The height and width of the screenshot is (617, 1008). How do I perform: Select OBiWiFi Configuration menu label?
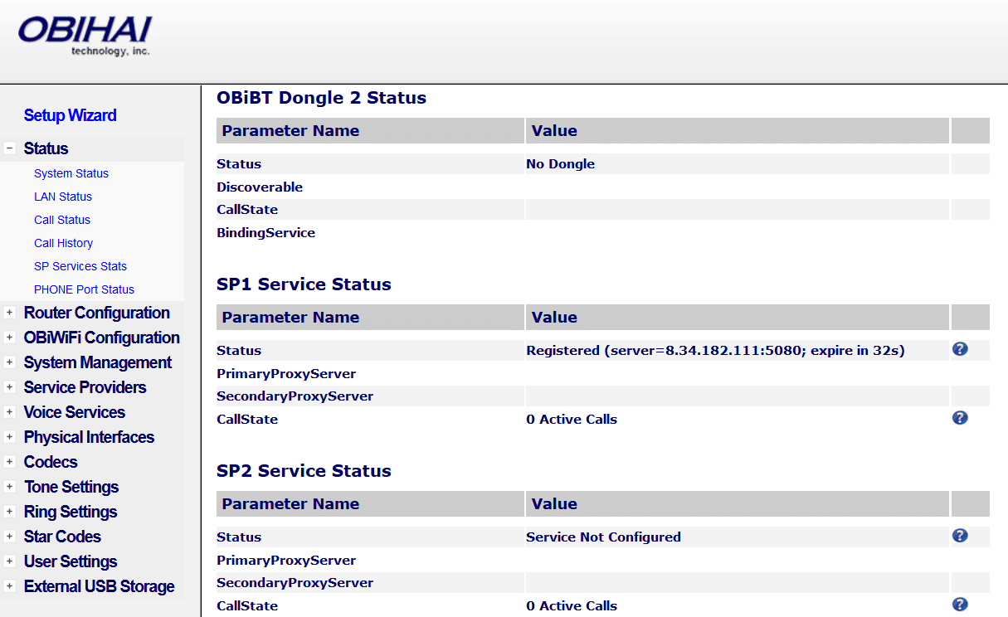click(102, 338)
